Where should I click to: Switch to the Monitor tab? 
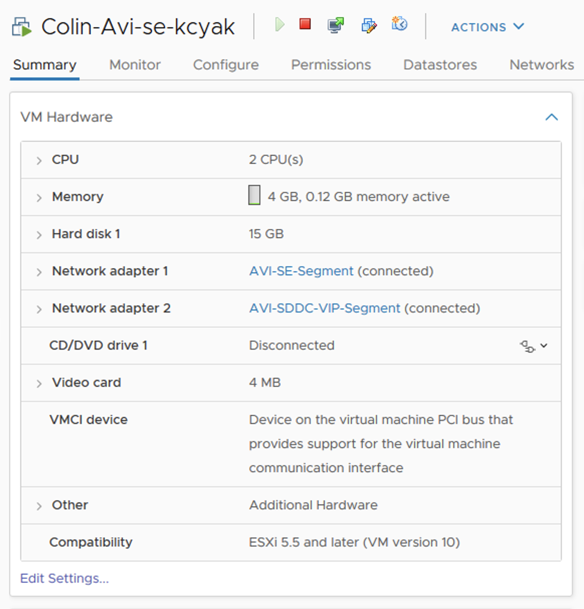click(x=135, y=65)
